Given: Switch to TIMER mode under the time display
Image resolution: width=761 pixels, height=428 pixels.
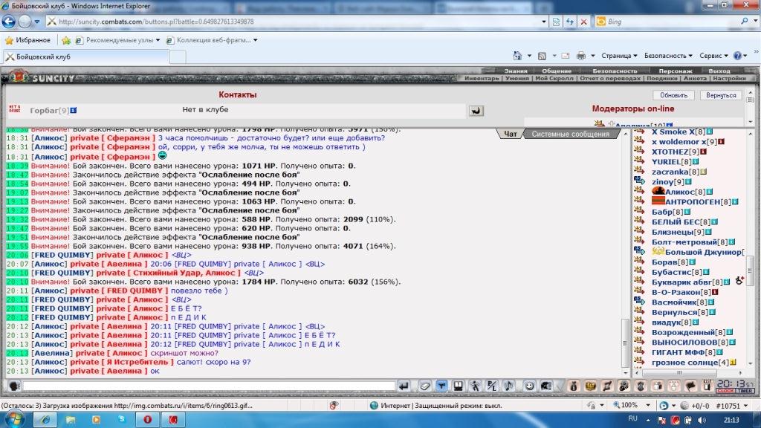Looking at the screenshot, I should pos(746,391).
